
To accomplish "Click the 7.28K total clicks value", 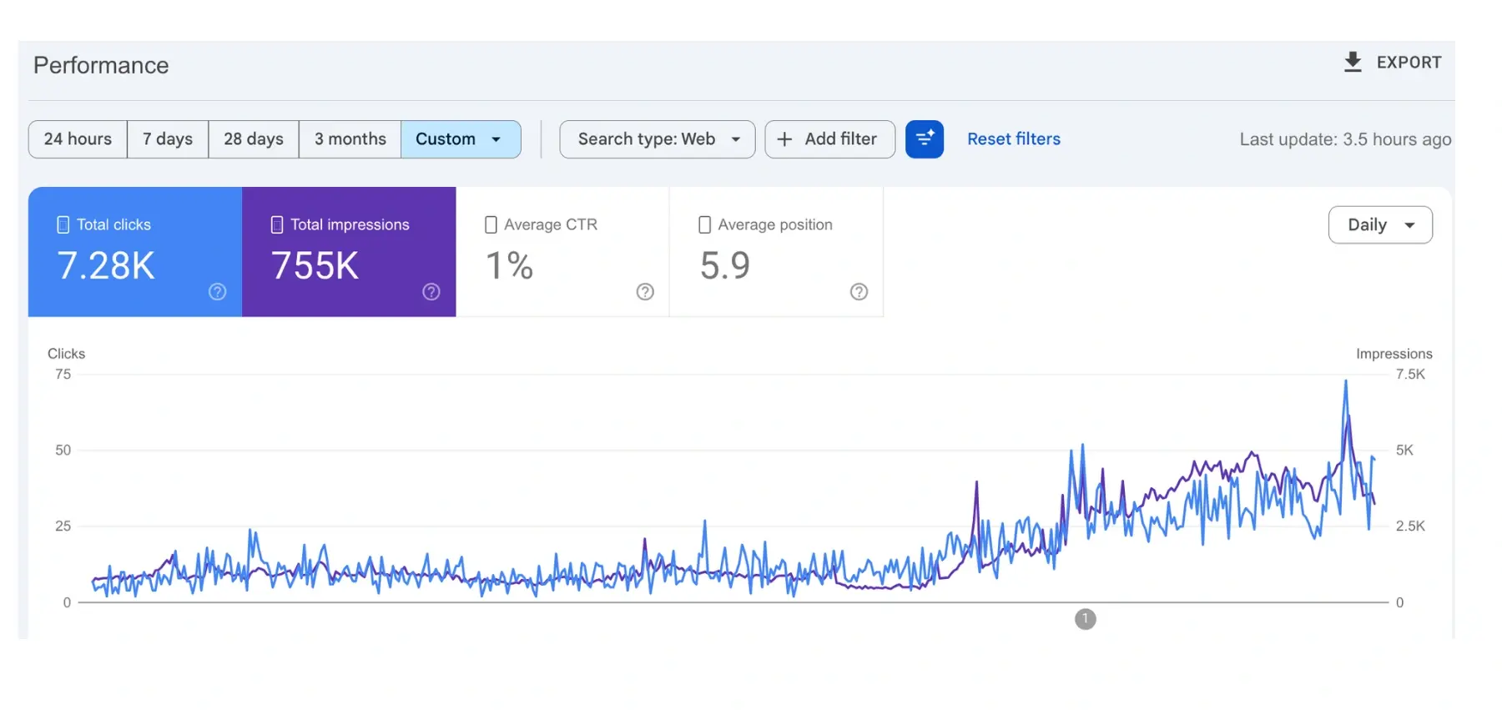I will pyautogui.click(x=106, y=266).
